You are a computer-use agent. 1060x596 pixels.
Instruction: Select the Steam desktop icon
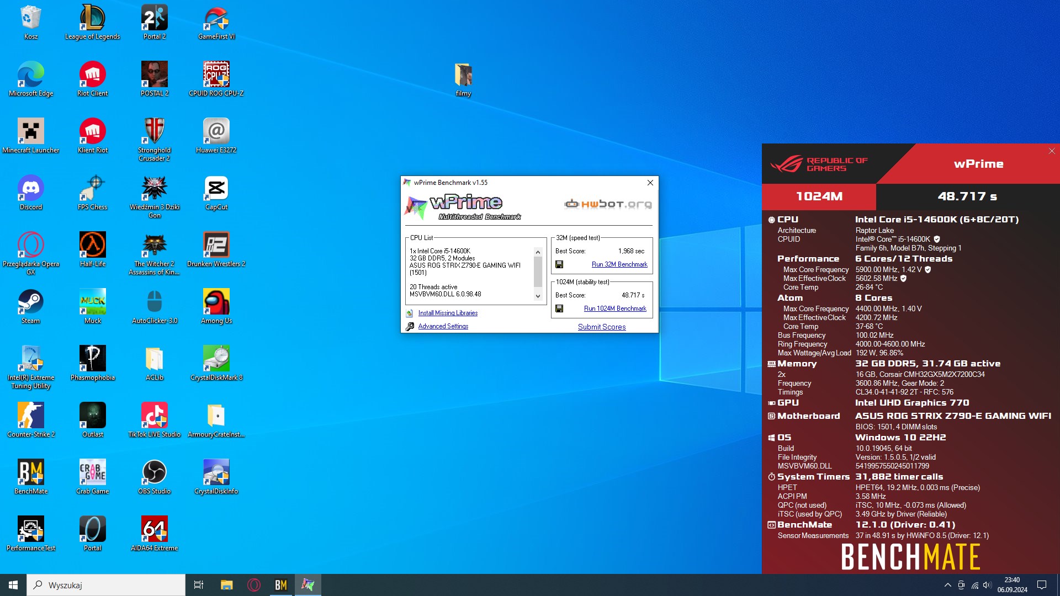[31, 306]
